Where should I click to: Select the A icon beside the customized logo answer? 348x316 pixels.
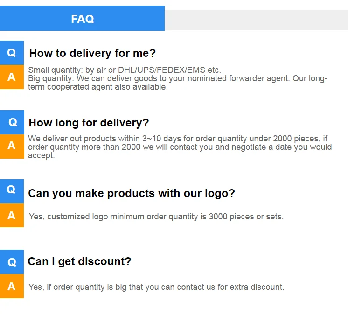(x=12, y=215)
